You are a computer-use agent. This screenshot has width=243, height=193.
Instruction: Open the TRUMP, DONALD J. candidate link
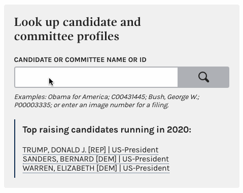90,150
